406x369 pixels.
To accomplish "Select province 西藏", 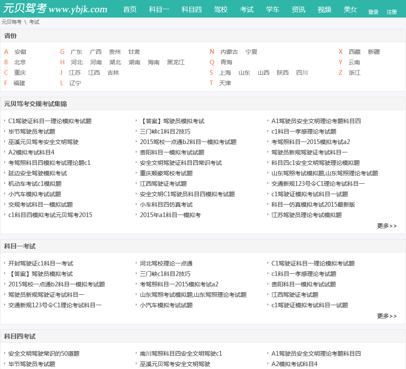I will (355, 52).
